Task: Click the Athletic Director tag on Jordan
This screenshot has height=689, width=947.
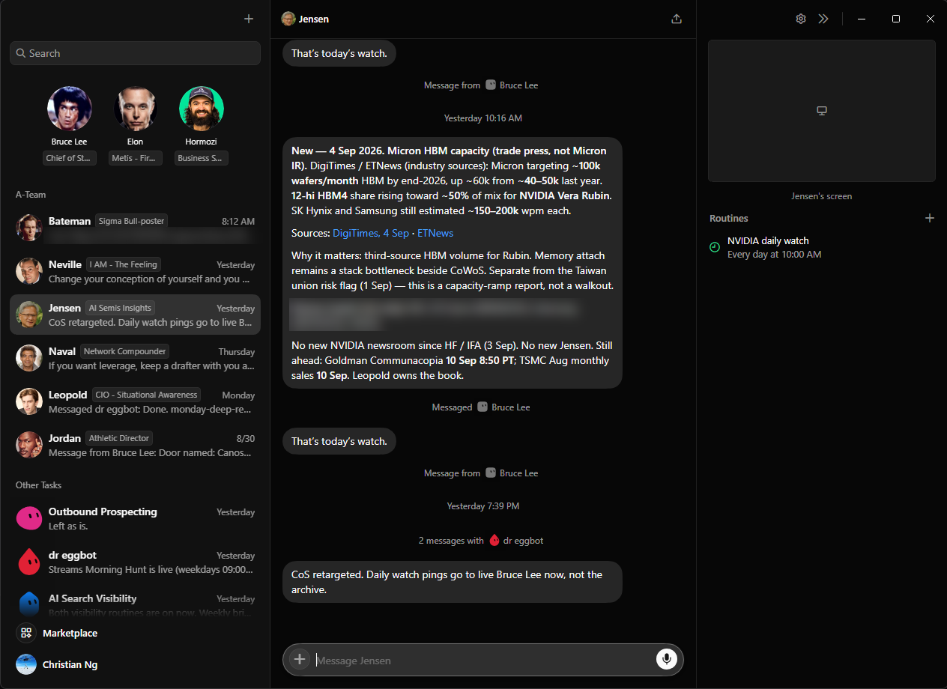Action: click(x=119, y=438)
